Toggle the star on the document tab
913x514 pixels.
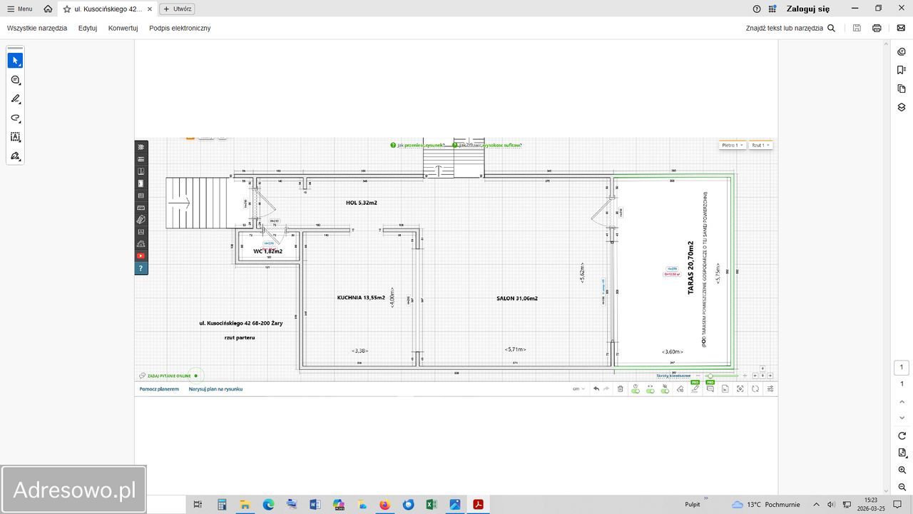67,9
